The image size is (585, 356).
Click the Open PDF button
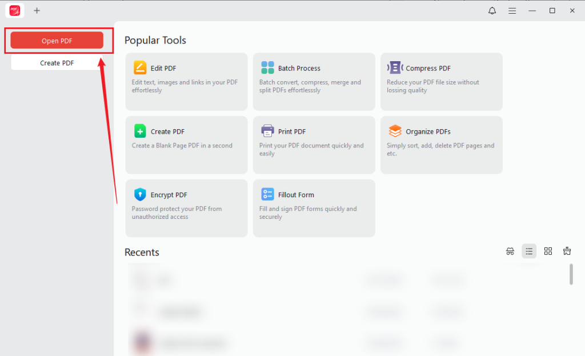click(x=57, y=41)
